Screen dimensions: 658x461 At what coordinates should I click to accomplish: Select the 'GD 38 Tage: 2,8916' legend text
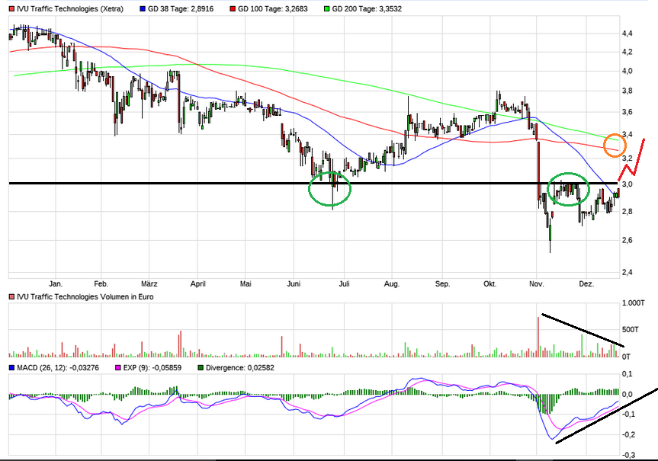pos(181,9)
